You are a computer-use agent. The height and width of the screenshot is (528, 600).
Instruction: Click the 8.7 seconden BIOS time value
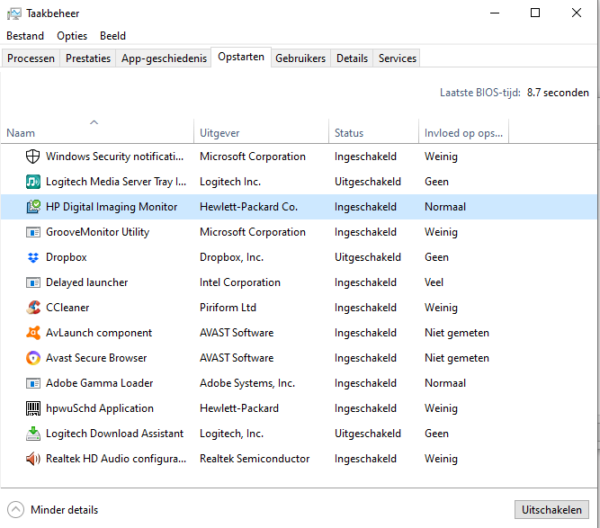(558, 93)
